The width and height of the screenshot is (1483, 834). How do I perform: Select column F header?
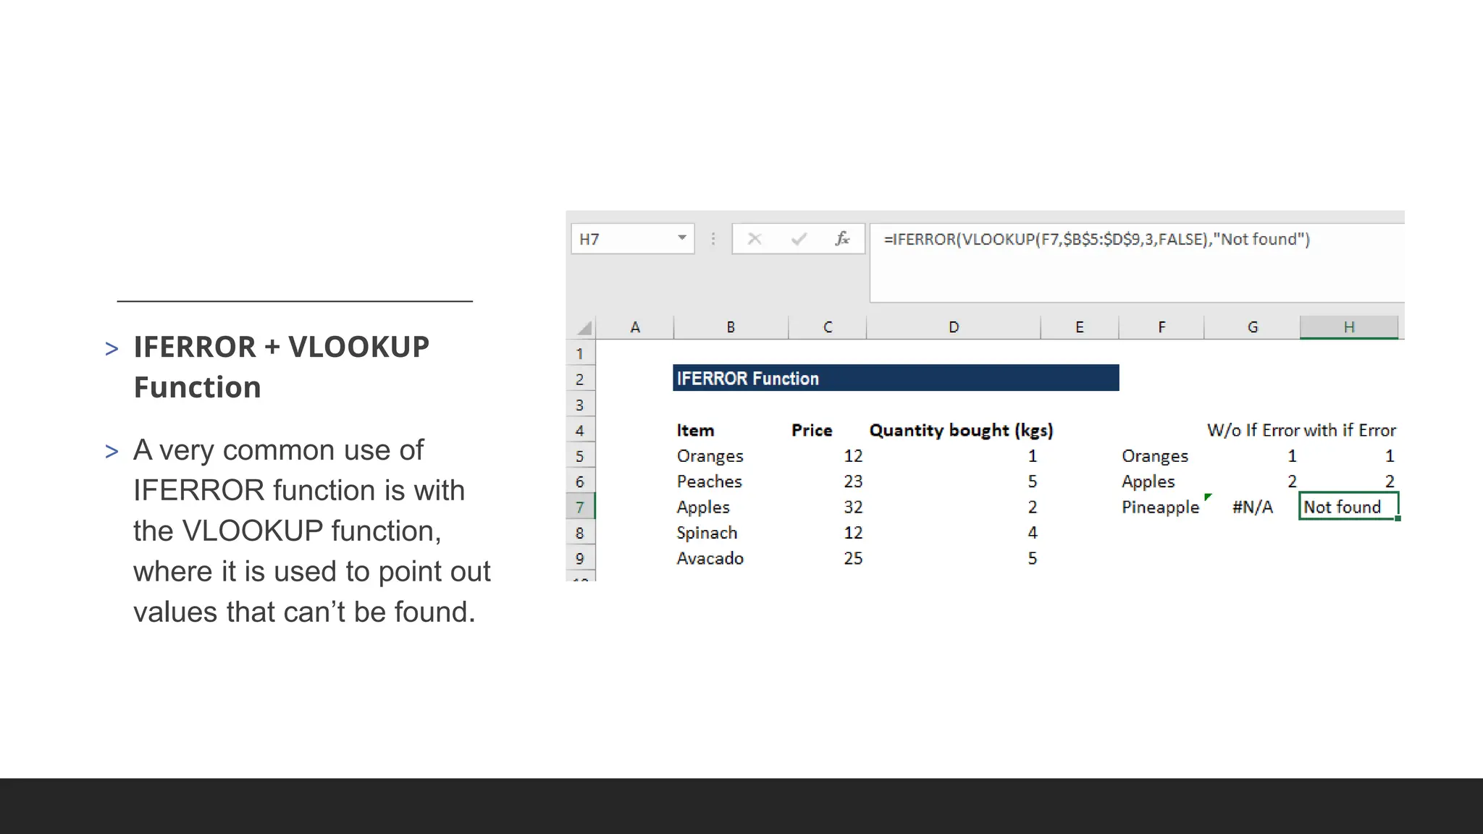coord(1161,327)
